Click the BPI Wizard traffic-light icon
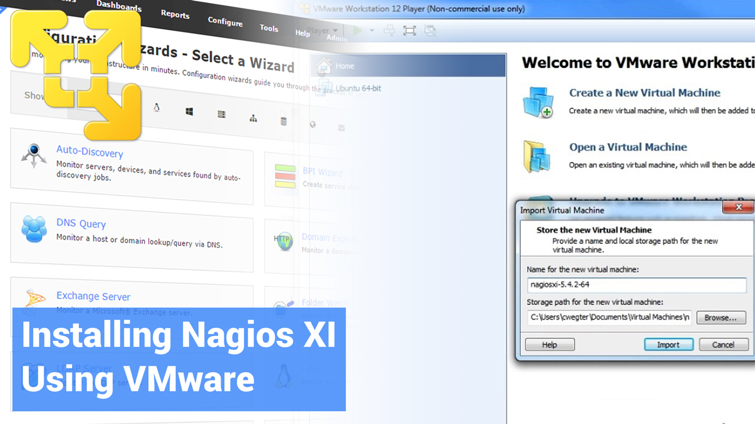This screenshot has height=424, width=755. pos(285,176)
